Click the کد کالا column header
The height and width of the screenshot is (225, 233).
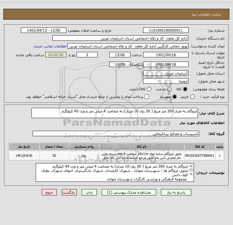pos(200,146)
